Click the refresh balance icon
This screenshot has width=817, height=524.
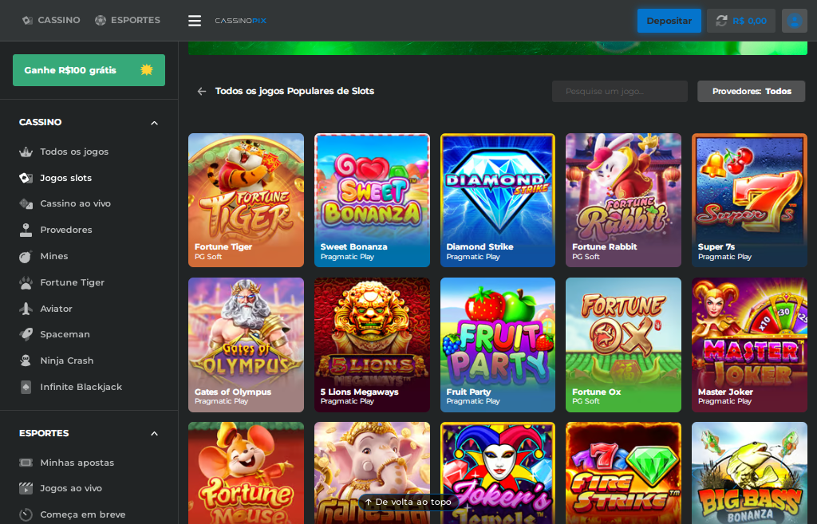point(721,21)
